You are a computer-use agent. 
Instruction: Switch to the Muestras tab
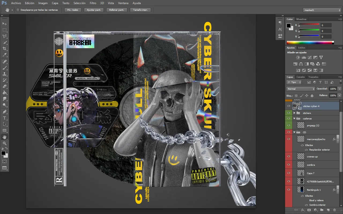[x=301, y=19]
